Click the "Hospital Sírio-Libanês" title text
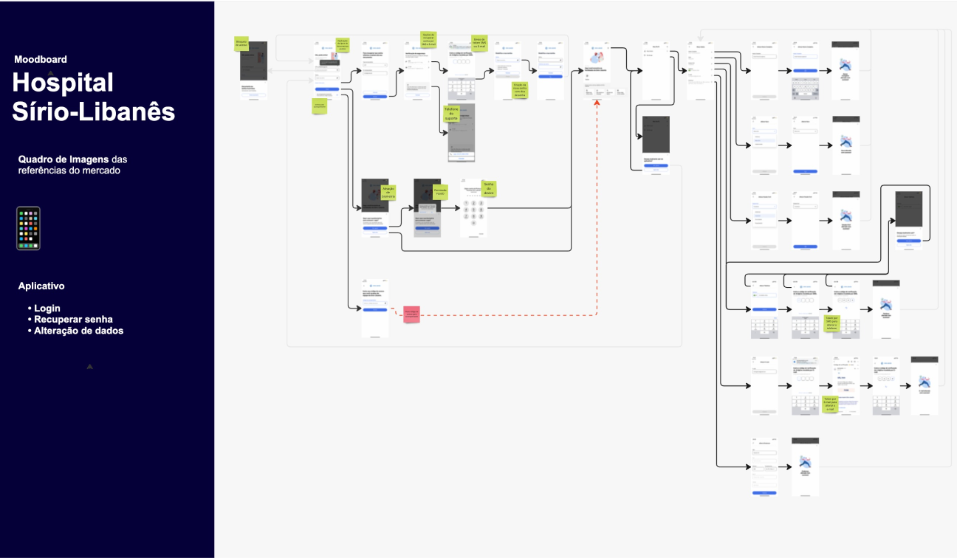This screenshot has width=957, height=558. coord(93,96)
